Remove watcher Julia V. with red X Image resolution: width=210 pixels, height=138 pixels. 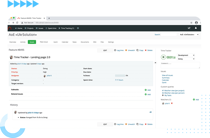172,103
